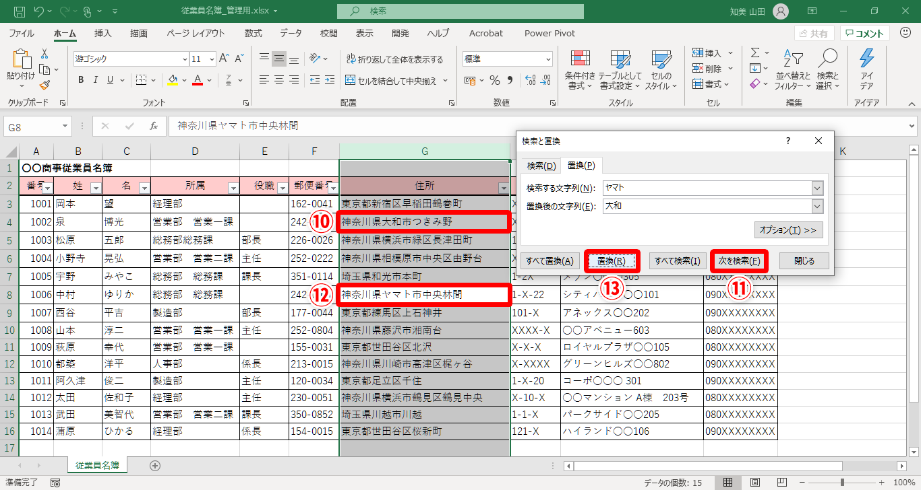Close the dialog with the 閉じる button
Screen dimensions: 921x490
click(x=804, y=261)
